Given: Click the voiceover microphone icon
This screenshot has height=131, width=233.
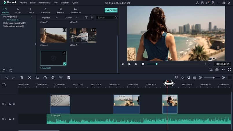Looking at the screenshot, I should pyautogui.click(x=182, y=78).
